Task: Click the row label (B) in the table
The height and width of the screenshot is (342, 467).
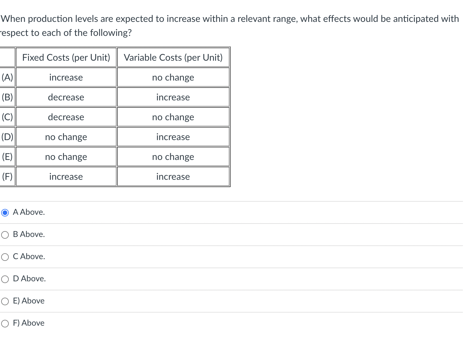Action: 7,97
